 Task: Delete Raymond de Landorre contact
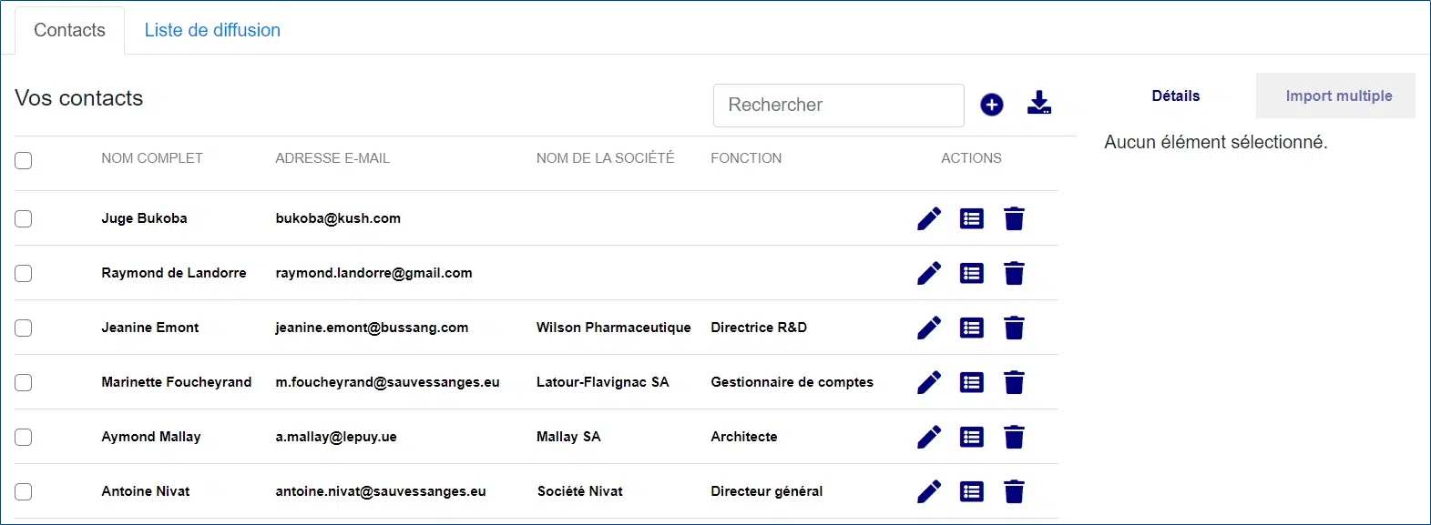click(1014, 273)
